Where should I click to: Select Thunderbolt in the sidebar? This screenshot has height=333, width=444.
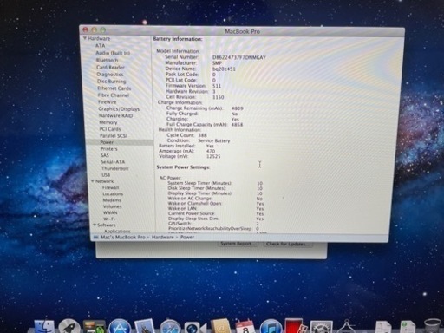click(x=114, y=168)
